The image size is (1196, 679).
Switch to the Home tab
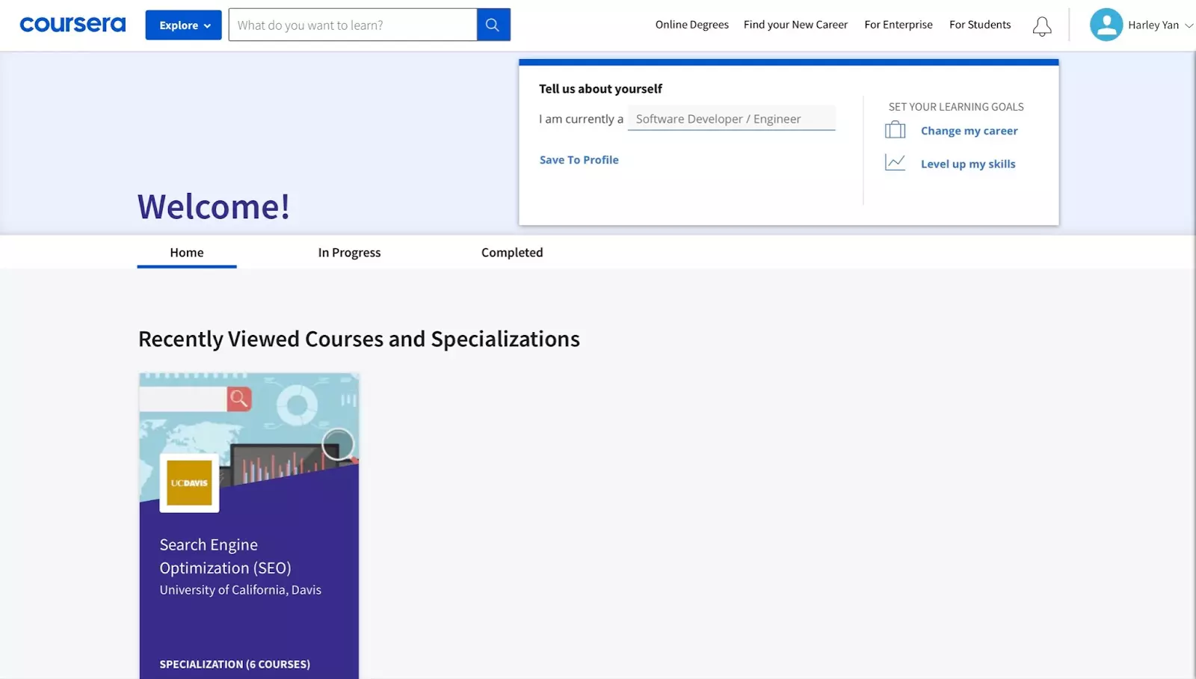(x=187, y=253)
